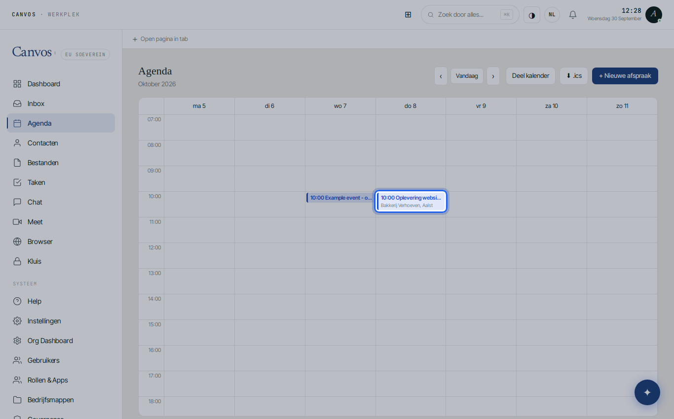
Task: Open Rollen & Apps in the sidebar
Action: coord(61,380)
